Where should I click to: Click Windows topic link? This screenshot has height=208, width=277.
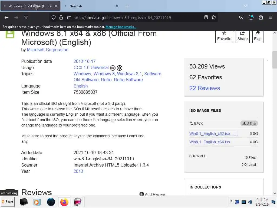click(82, 74)
